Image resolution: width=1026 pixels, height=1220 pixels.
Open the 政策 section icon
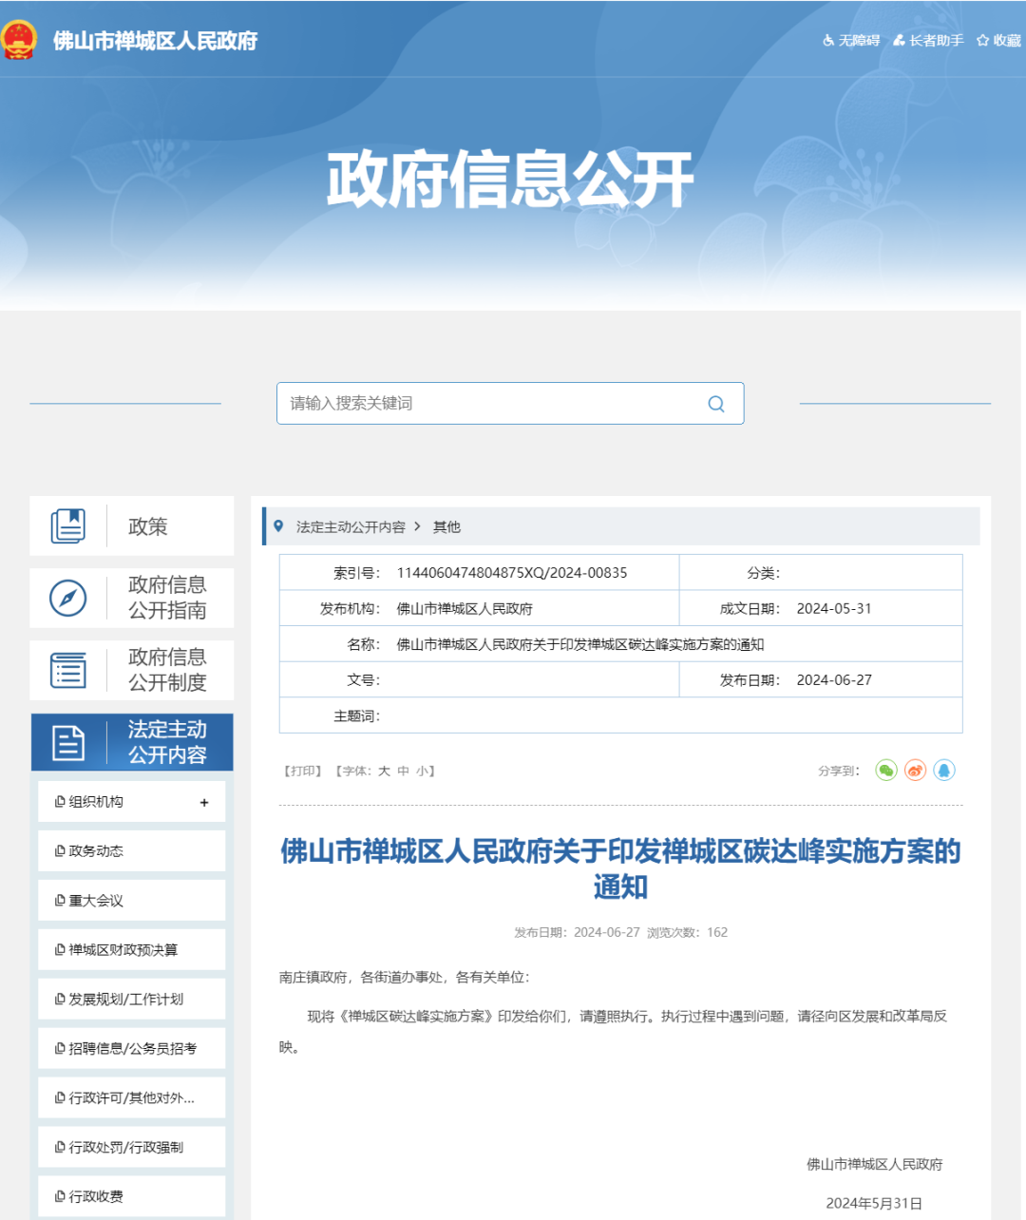[x=67, y=525]
